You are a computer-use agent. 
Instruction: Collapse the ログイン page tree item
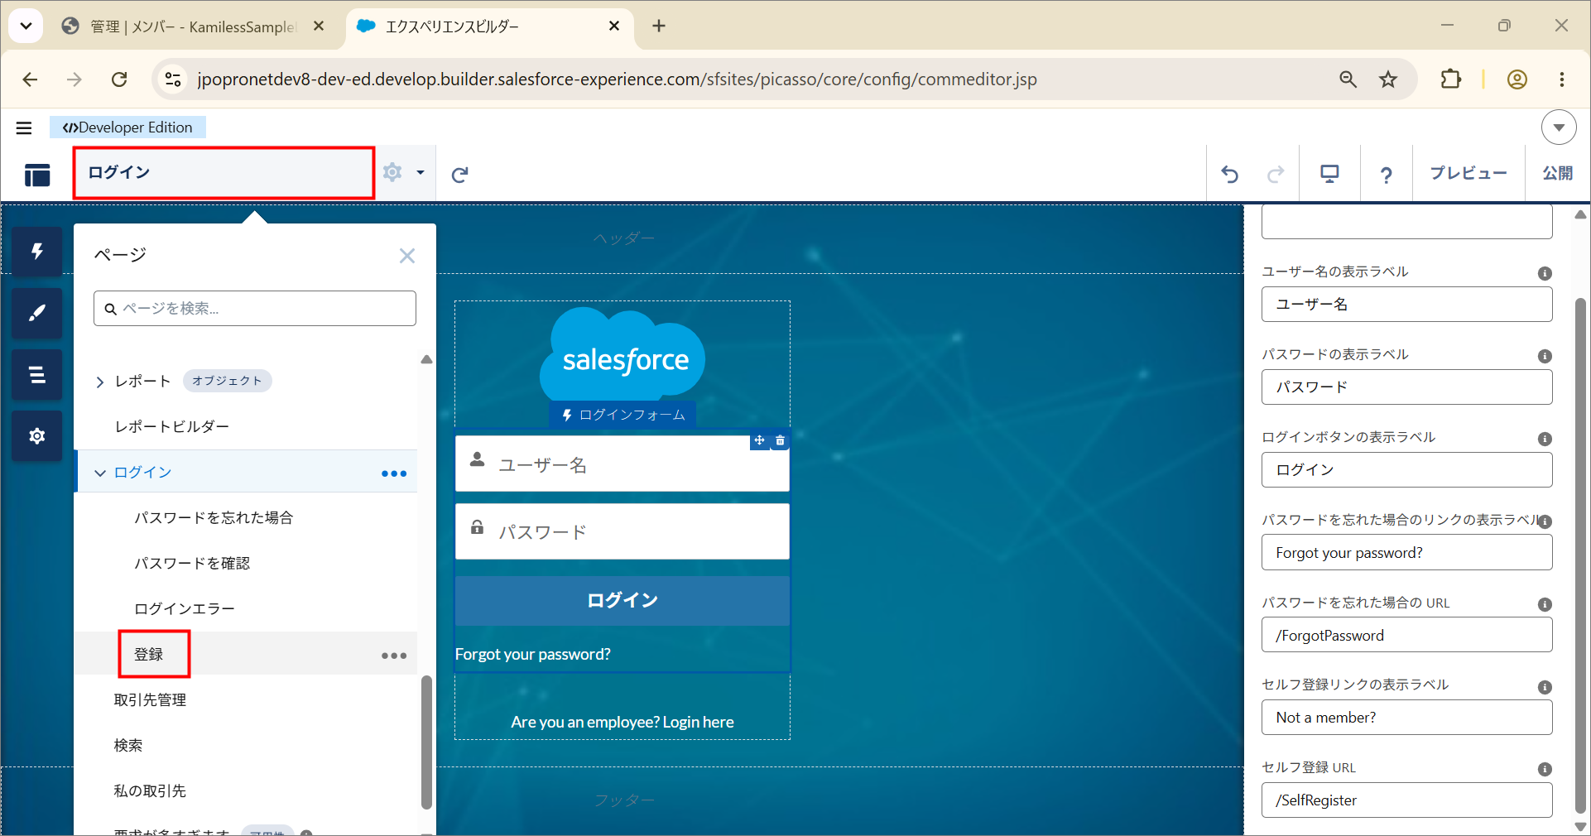click(x=100, y=473)
